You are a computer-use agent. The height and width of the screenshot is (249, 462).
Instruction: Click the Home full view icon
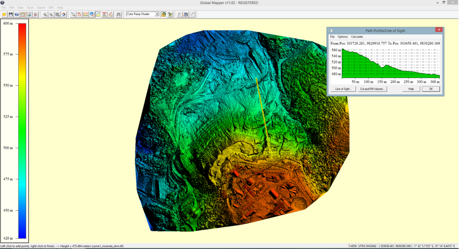pos(64,14)
